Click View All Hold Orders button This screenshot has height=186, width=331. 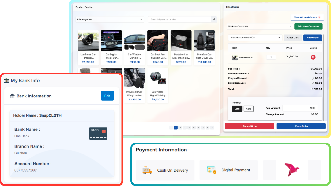point(307,17)
